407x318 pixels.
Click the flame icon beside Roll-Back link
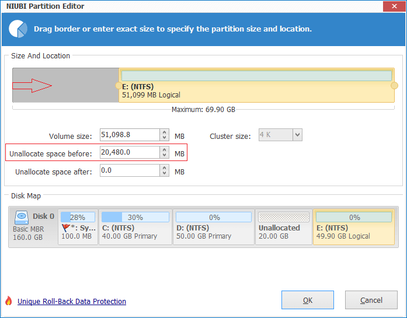(8, 301)
